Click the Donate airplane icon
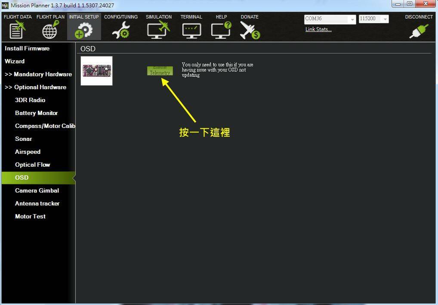 [x=250, y=30]
